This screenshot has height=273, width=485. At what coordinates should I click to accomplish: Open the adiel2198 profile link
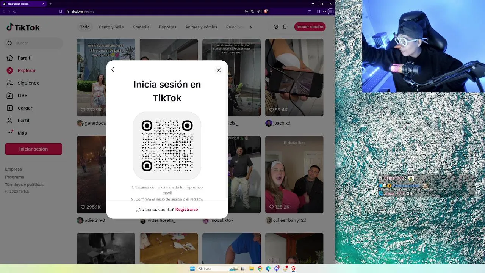(95, 220)
